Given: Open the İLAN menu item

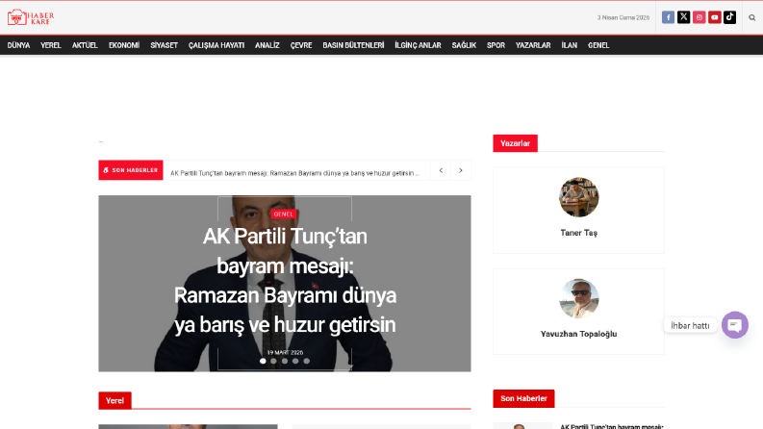Looking at the screenshot, I should [x=570, y=45].
